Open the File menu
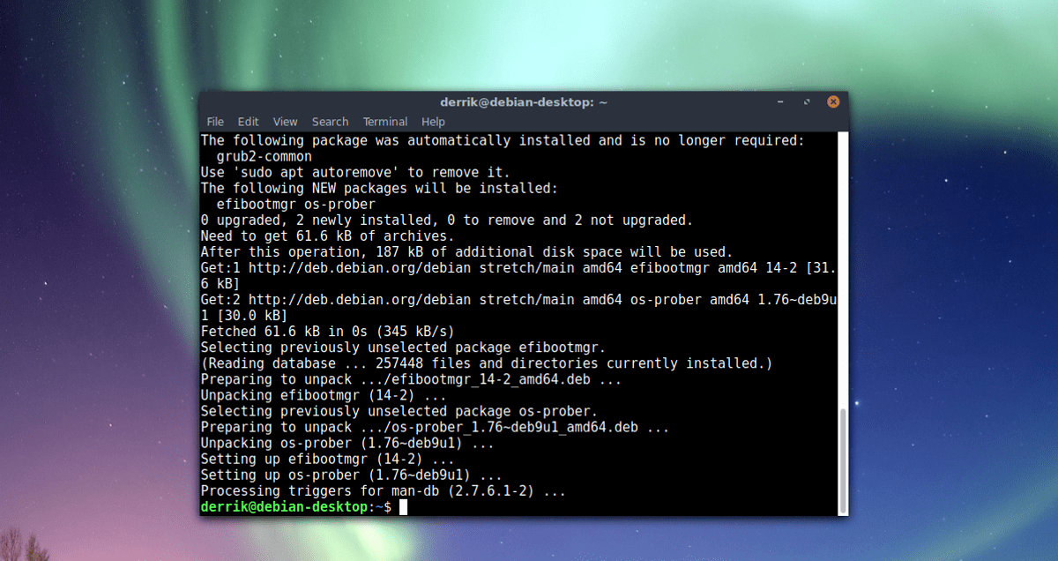This screenshot has width=1058, height=561. 215,122
